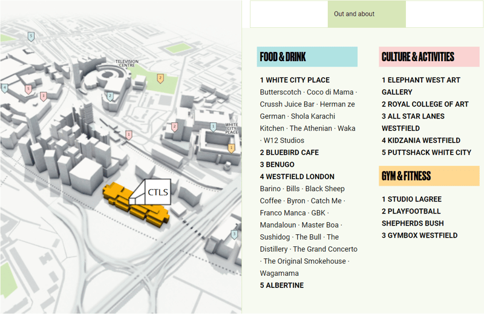Click blue marker 2 beside Television Centre
Image resolution: width=484 pixels, height=314 pixels.
point(110,96)
